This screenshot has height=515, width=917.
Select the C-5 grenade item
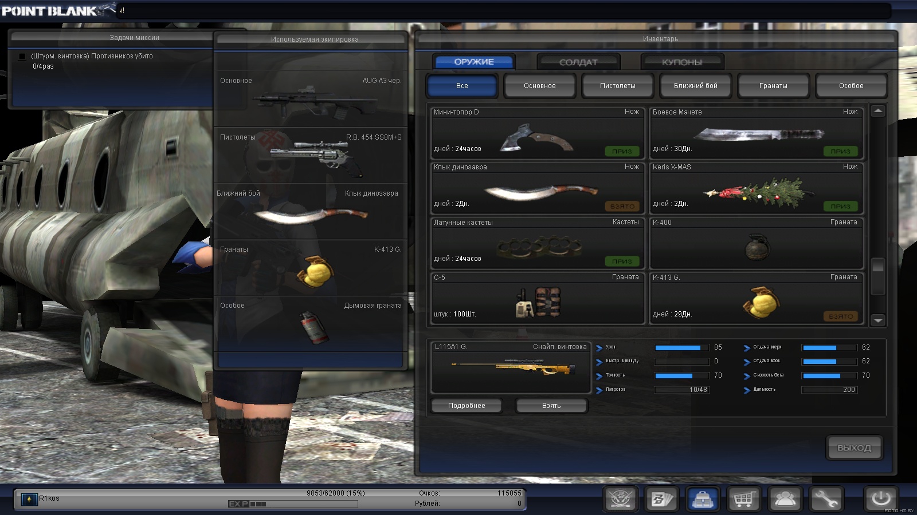(538, 298)
